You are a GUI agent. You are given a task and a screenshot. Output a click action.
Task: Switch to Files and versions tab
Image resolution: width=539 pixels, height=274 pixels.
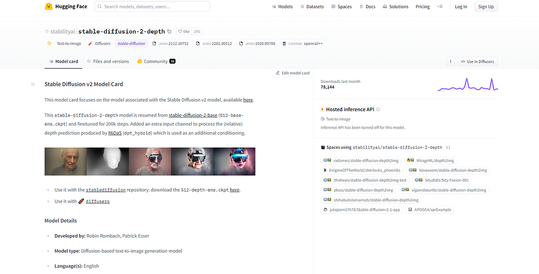click(108, 61)
